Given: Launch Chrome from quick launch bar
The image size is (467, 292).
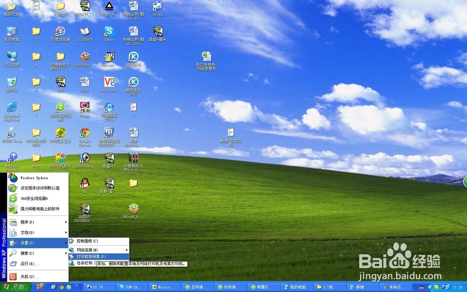Looking at the screenshot, I should point(61,287).
